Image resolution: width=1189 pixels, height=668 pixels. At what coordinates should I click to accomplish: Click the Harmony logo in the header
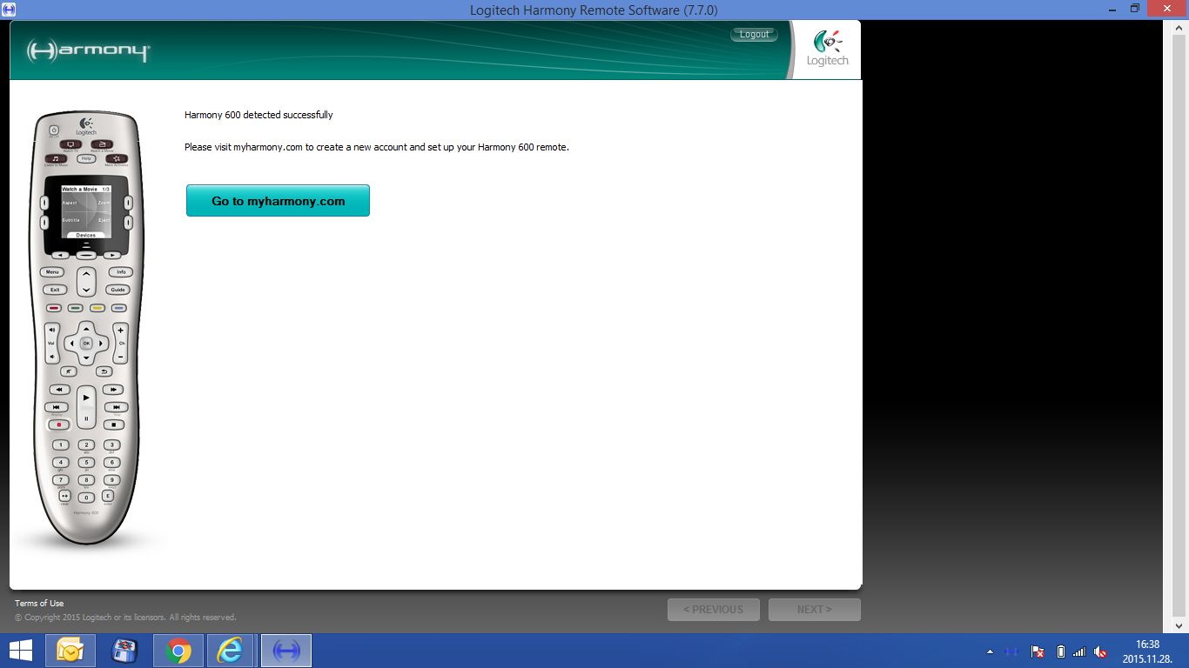[88, 50]
